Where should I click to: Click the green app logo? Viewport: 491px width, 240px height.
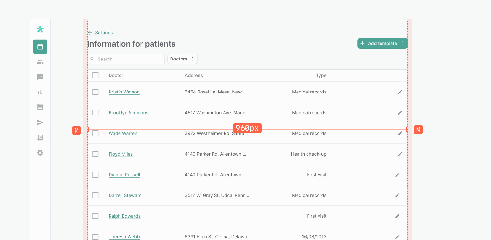tap(40, 29)
